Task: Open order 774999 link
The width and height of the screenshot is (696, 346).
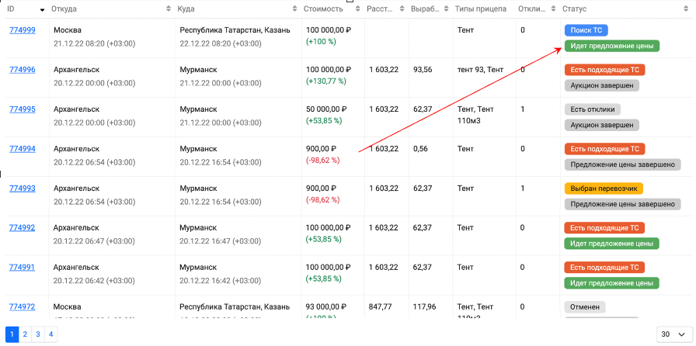Action: tap(23, 29)
